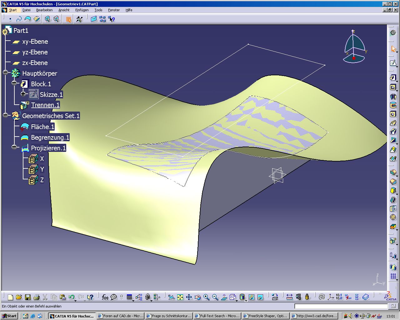Click the Open file folder icon
Image resolution: width=400 pixels, height=320 pixels.
click(x=19, y=297)
